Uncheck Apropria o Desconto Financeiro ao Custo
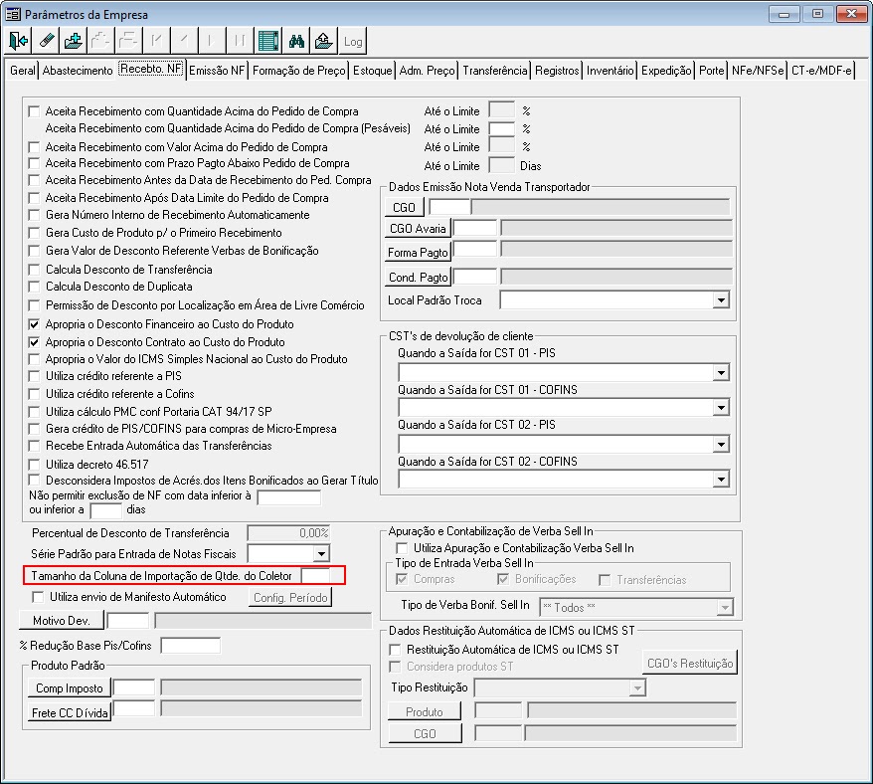 point(35,324)
